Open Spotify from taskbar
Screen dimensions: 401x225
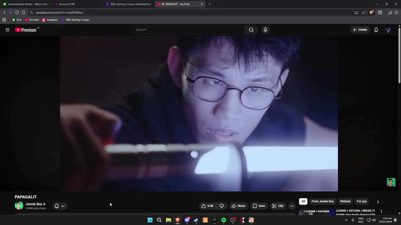click(224, 220)
